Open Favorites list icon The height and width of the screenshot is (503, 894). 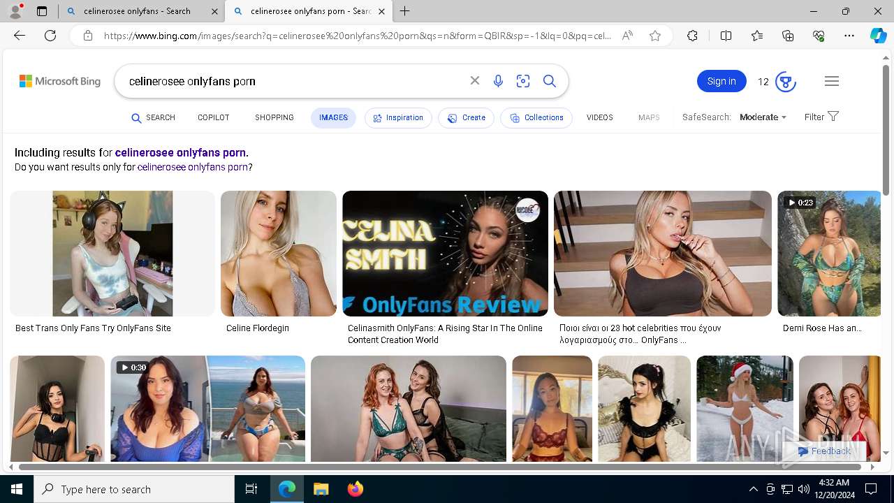click(x=757, y=36)
